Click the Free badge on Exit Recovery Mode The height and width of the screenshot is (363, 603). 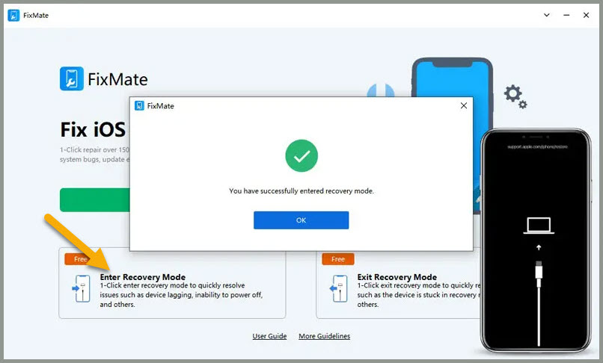pos(338,259)
